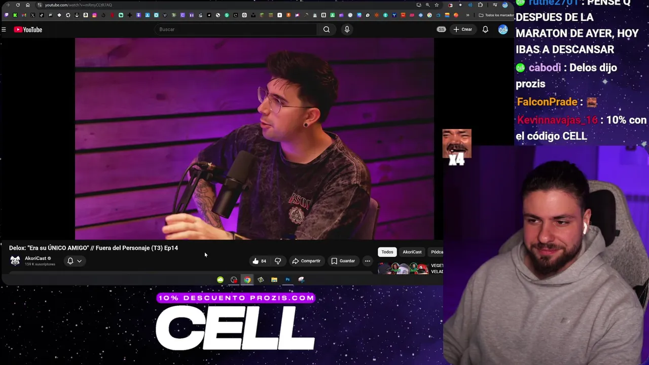Select the AkoriCast filter chip

(x=412, y=252)
